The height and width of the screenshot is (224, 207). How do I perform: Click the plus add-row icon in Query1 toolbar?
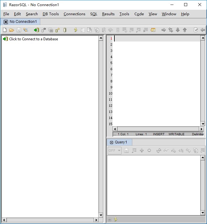point(142,150)
